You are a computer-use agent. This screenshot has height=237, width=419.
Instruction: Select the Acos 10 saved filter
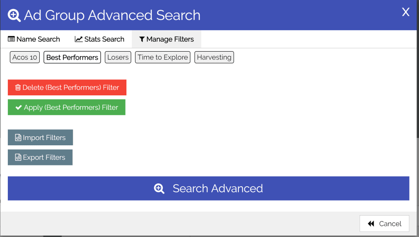[x=25, y=57]
